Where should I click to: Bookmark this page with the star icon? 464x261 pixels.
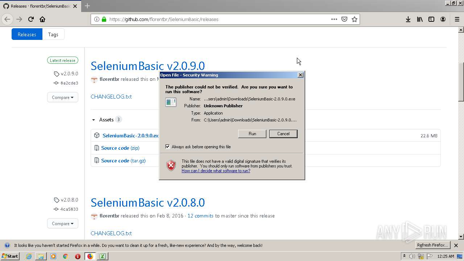(355, 19)
